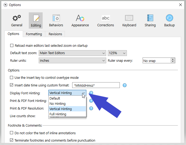Toggle Insert key overtype mode checkbox

12,78
